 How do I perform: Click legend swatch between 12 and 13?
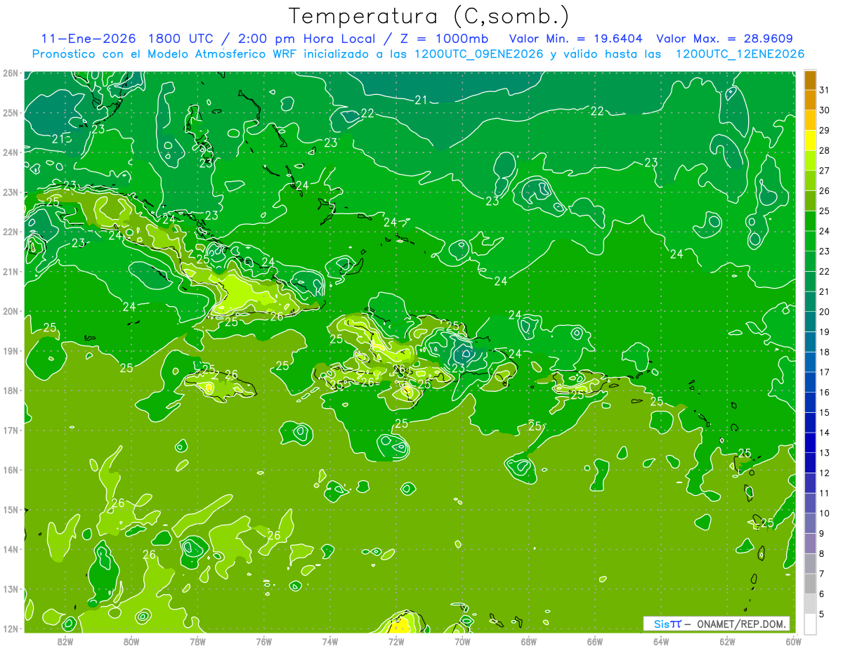(810, 463)
